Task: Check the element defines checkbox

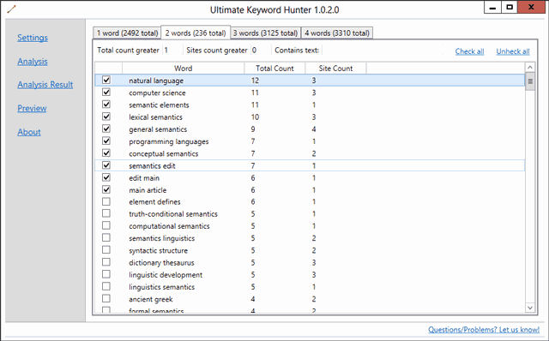Action: click(106, 201)
